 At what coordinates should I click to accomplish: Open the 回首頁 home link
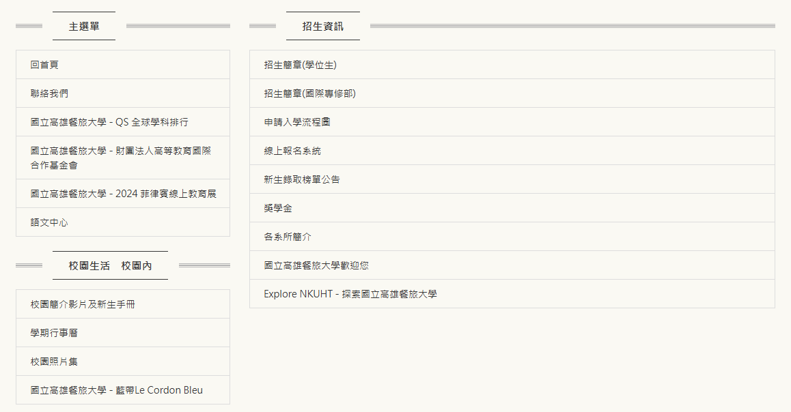click(x=45, y=65)
